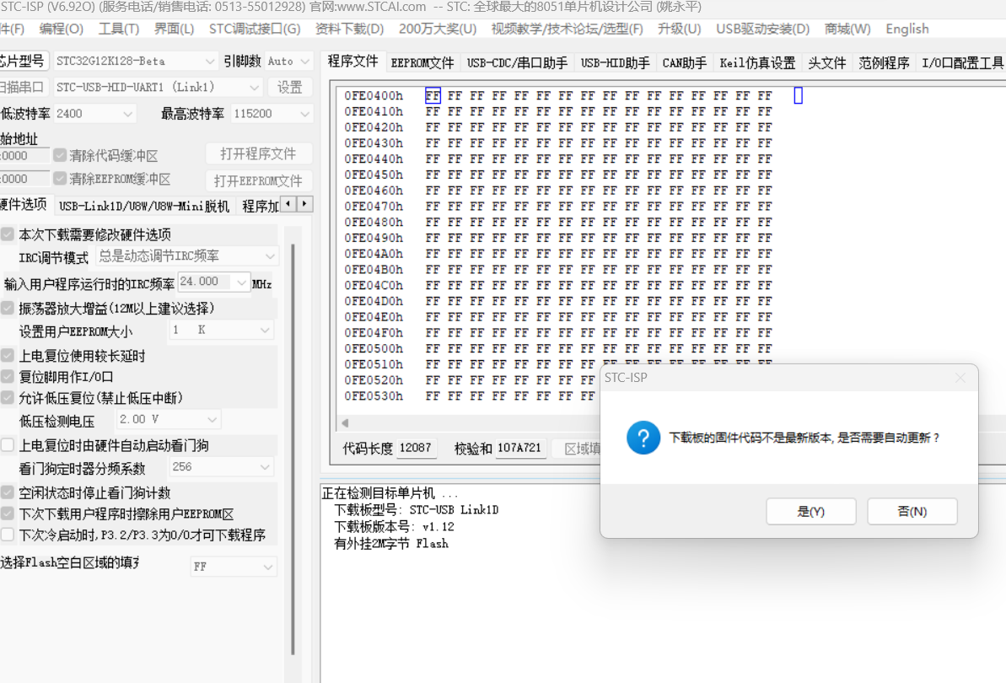Switch to USB-CDC/串口助手 tab
Screen dimensions: 1006x683
coord(517,63)
